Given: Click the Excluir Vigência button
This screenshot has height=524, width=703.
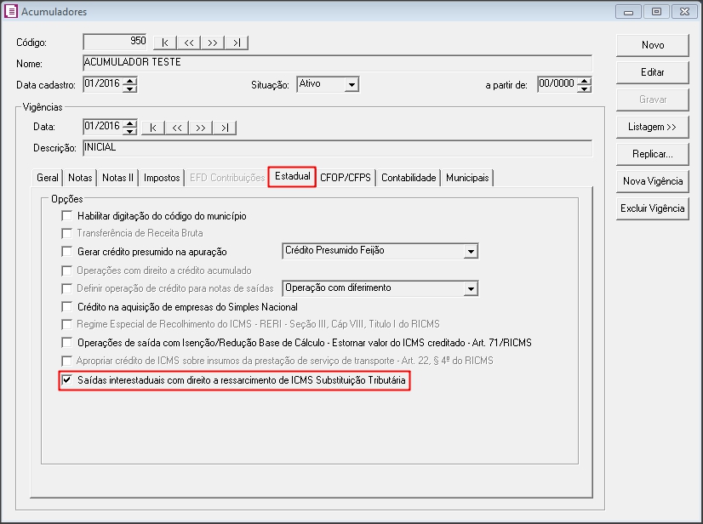Looking at the screenshot, I should point(652,208).
